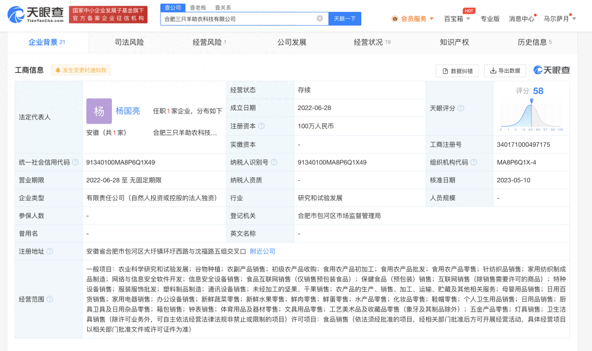The width and height of the screenshot is (592, 351).
Task: Click help icon next to 经营范围
Action: 50,299
